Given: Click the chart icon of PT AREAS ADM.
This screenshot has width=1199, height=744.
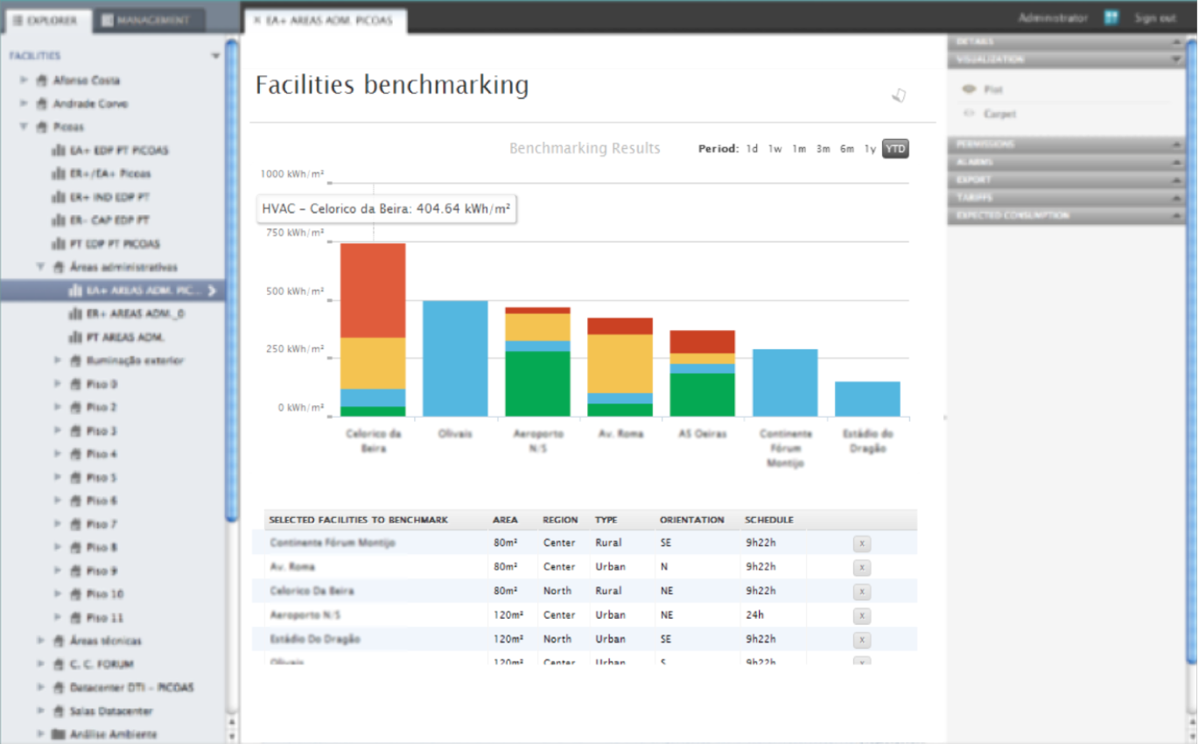Looking at the screenshot, I should click(x=75, y=337).
